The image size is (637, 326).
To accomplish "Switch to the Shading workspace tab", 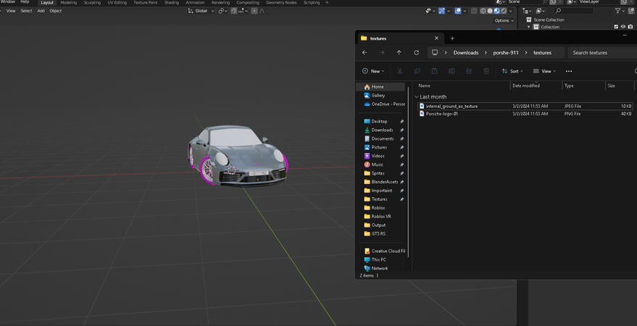I will click(x=171, y=3).
